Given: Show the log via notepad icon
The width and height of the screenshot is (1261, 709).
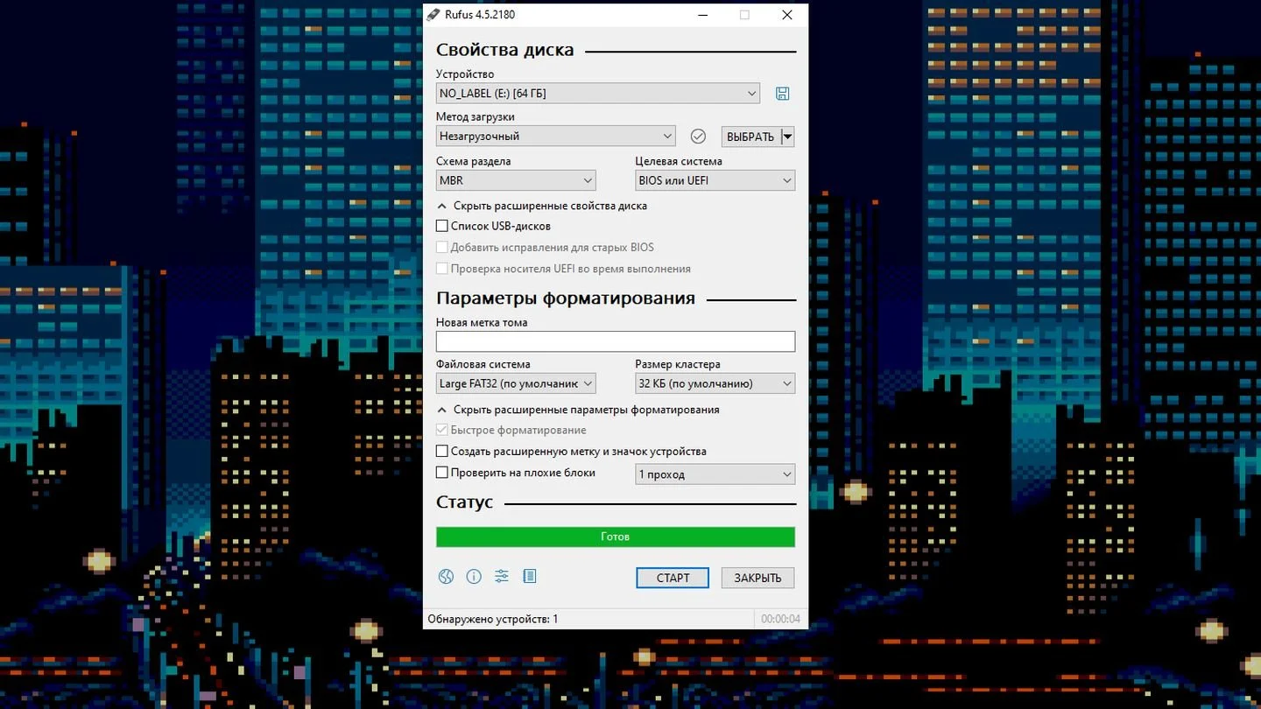Looking at the screenshot, I should (x=529, y=576).
